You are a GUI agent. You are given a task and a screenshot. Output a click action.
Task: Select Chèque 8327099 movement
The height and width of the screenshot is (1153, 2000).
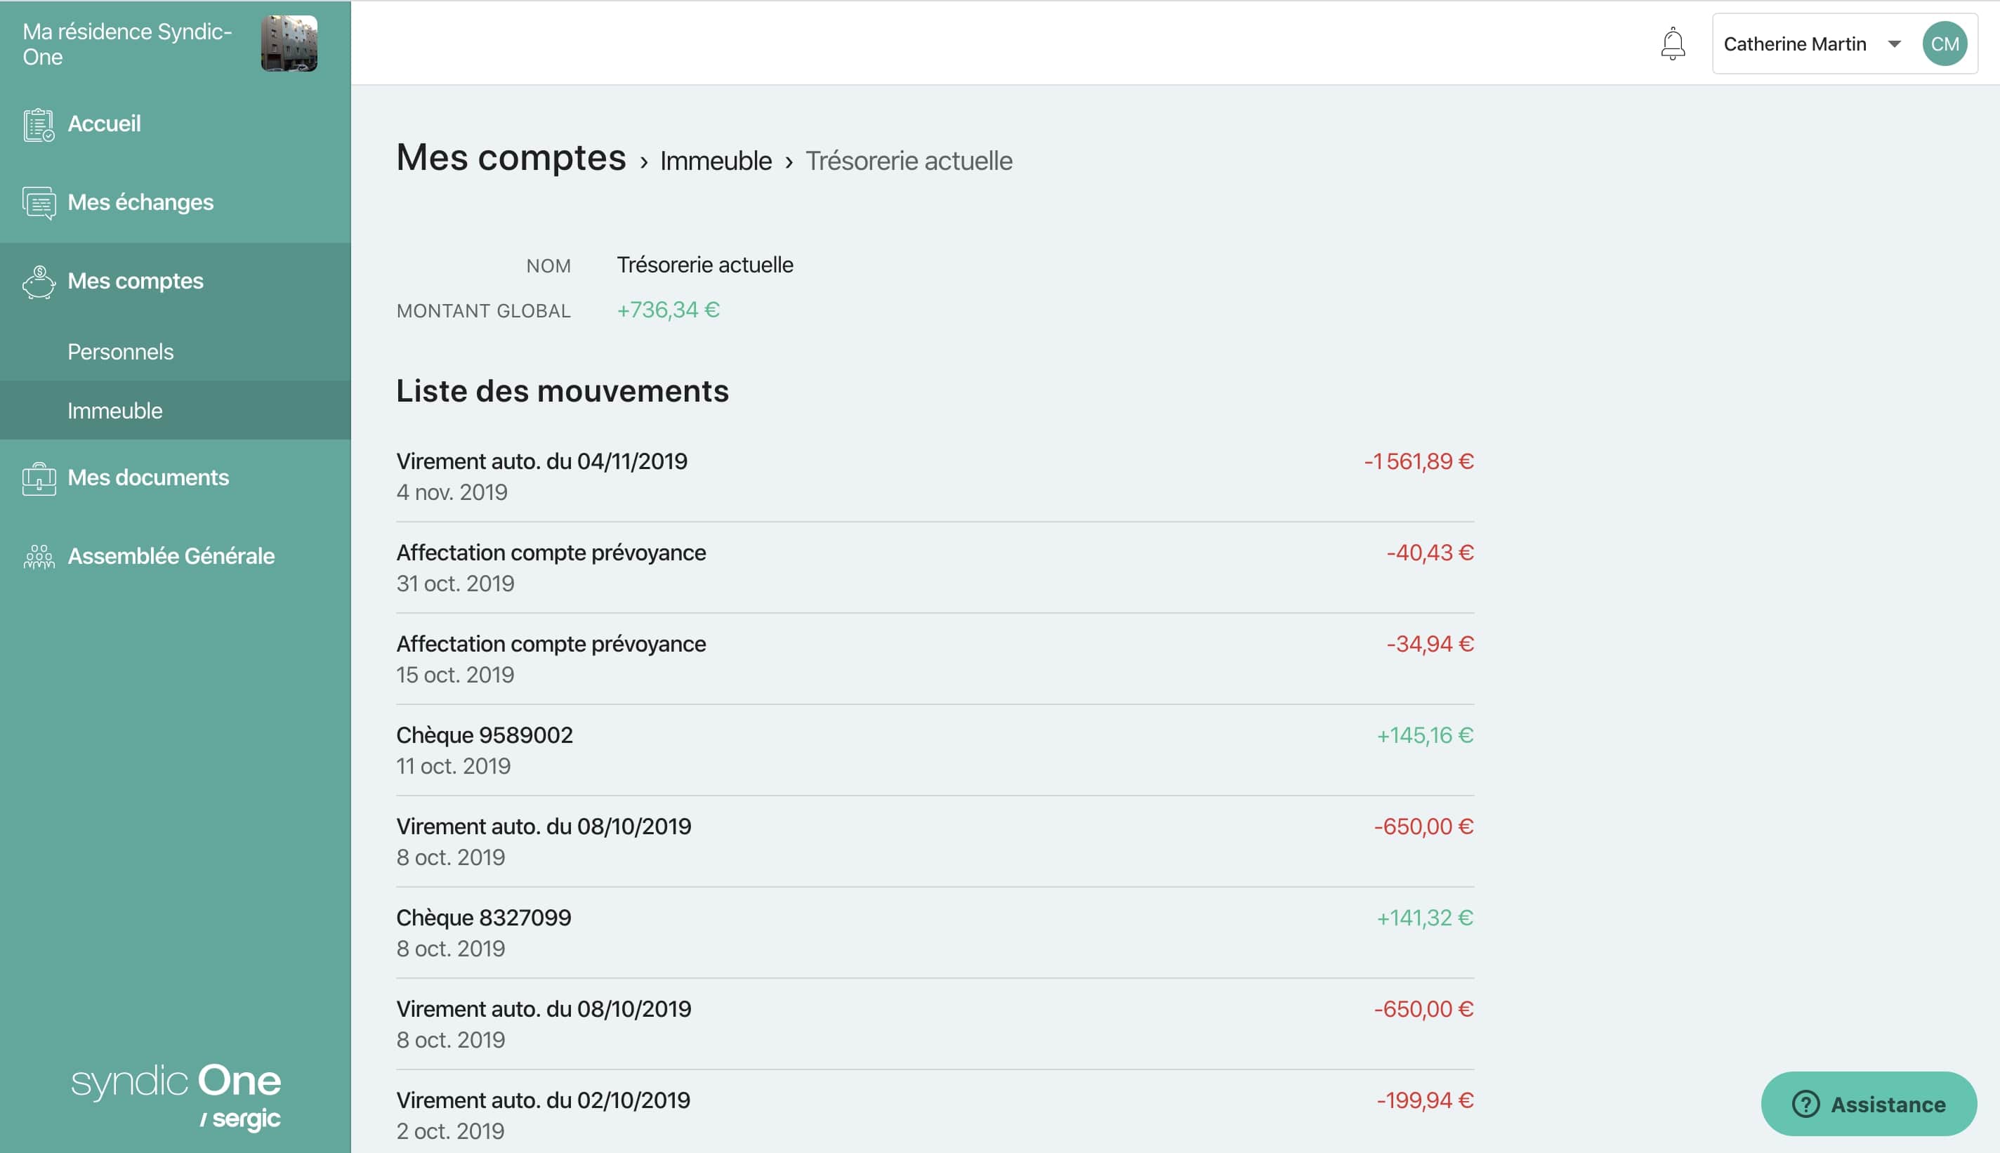coord(934,933)
